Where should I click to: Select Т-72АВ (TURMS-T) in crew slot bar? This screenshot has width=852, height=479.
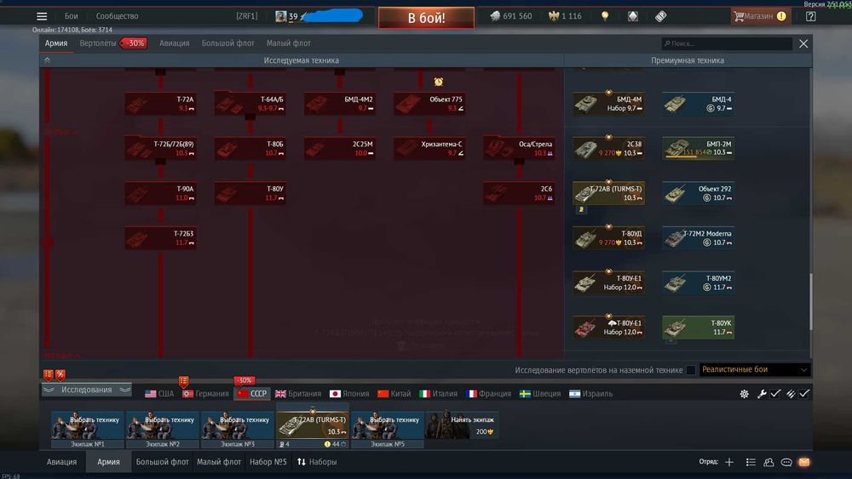[x=313, y=425]
